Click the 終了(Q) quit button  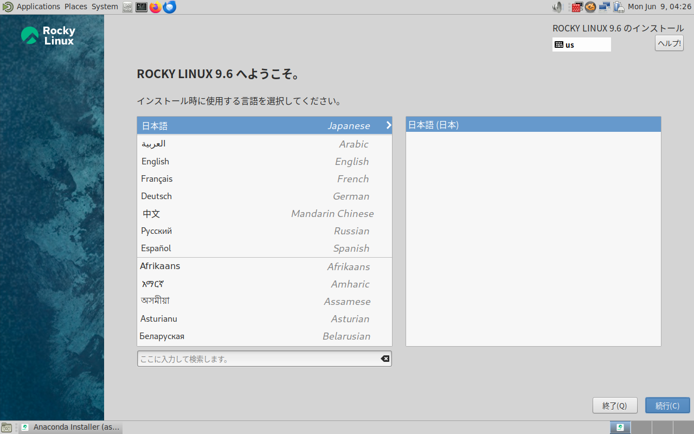coord(615,406)
